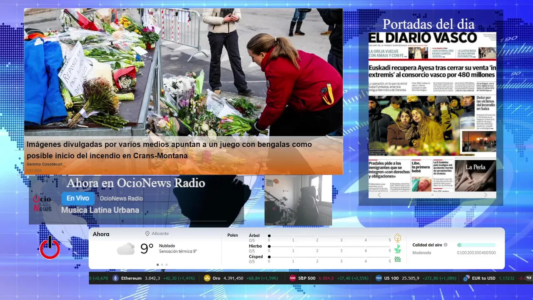Click the Pradales pide a los inmigrantes headline
Viewport: 533px width, 300px height.
(389, 170)
